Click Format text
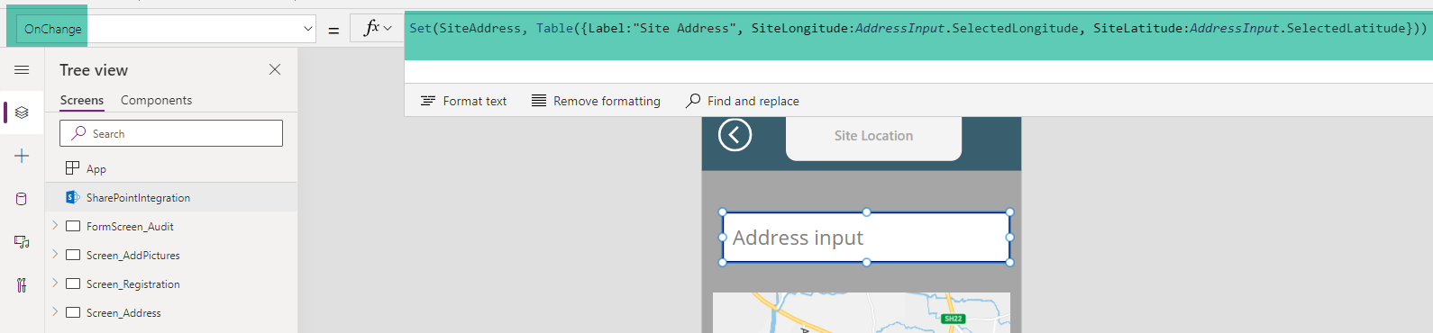The width and height of the screenshot is (1433, 333). coord(463,101)
